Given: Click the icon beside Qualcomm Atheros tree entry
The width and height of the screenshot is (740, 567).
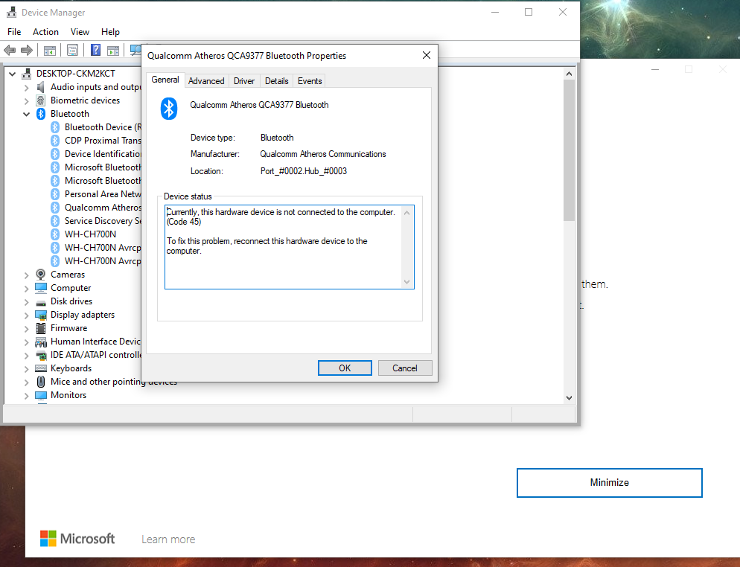Looking at the screenshot, I should click(55, 208).
